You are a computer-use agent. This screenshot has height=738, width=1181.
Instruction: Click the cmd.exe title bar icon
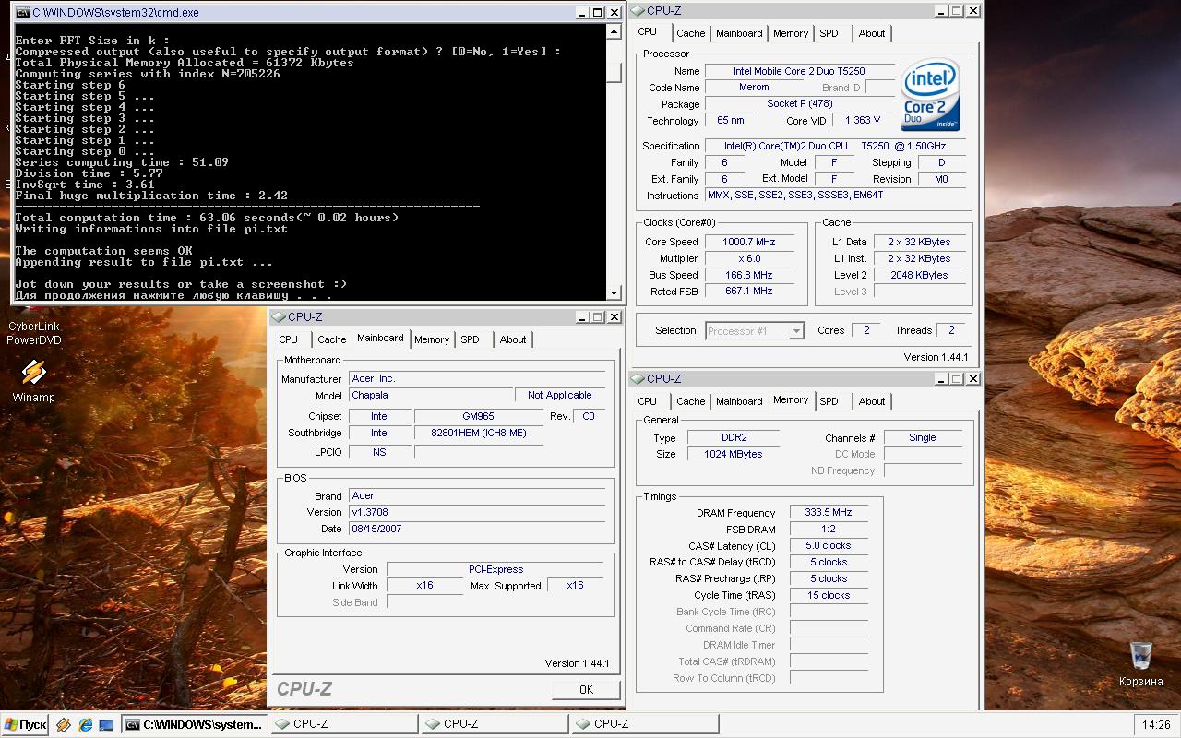[x=22, y=13]
